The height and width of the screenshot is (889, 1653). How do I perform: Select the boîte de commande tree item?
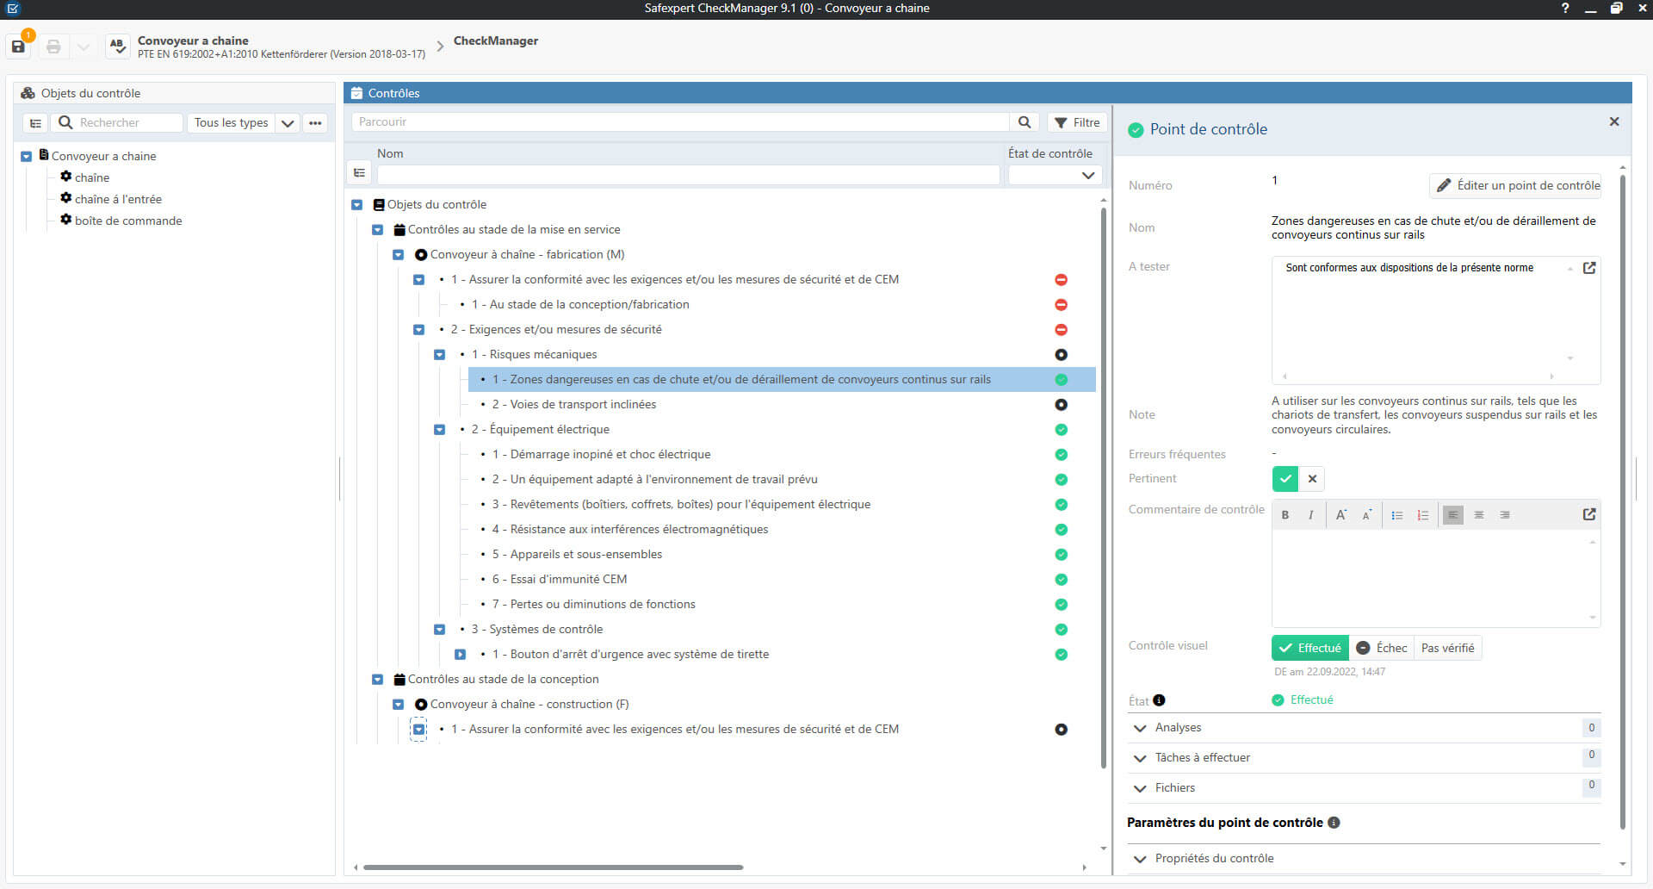click(128, 221)
